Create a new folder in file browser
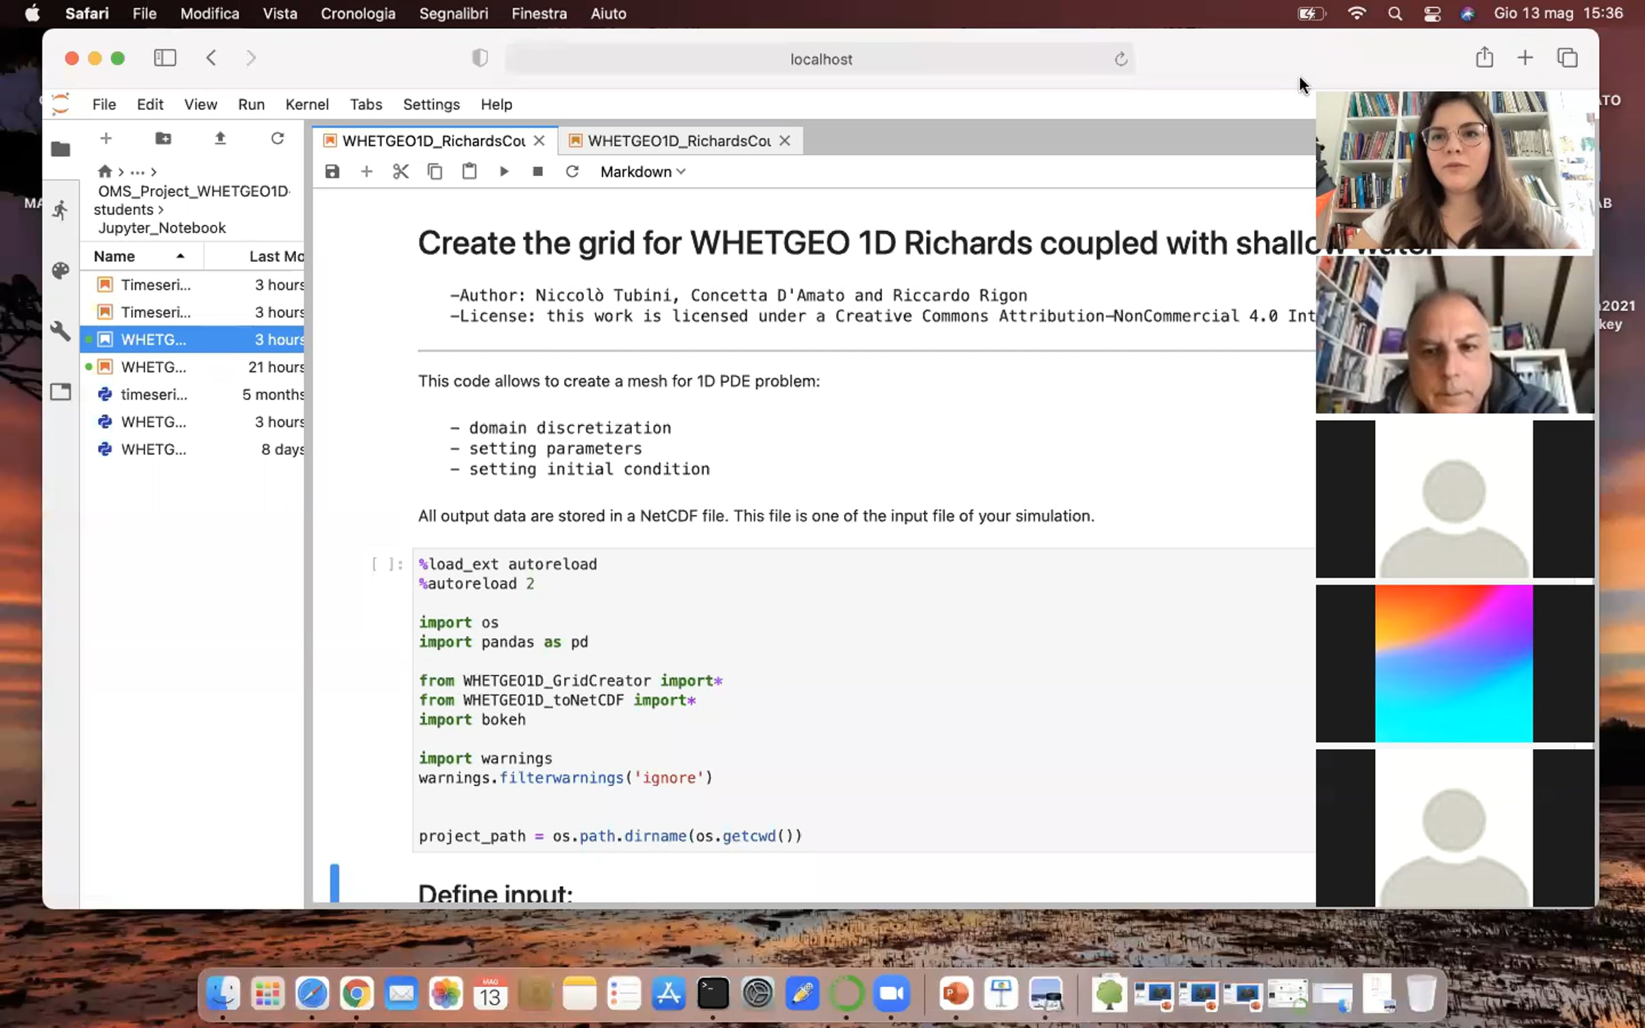 163,138
